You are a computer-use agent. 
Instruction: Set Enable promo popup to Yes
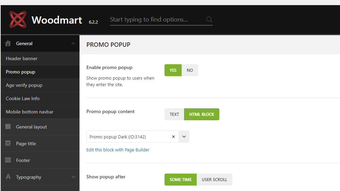tap(173, 70)
